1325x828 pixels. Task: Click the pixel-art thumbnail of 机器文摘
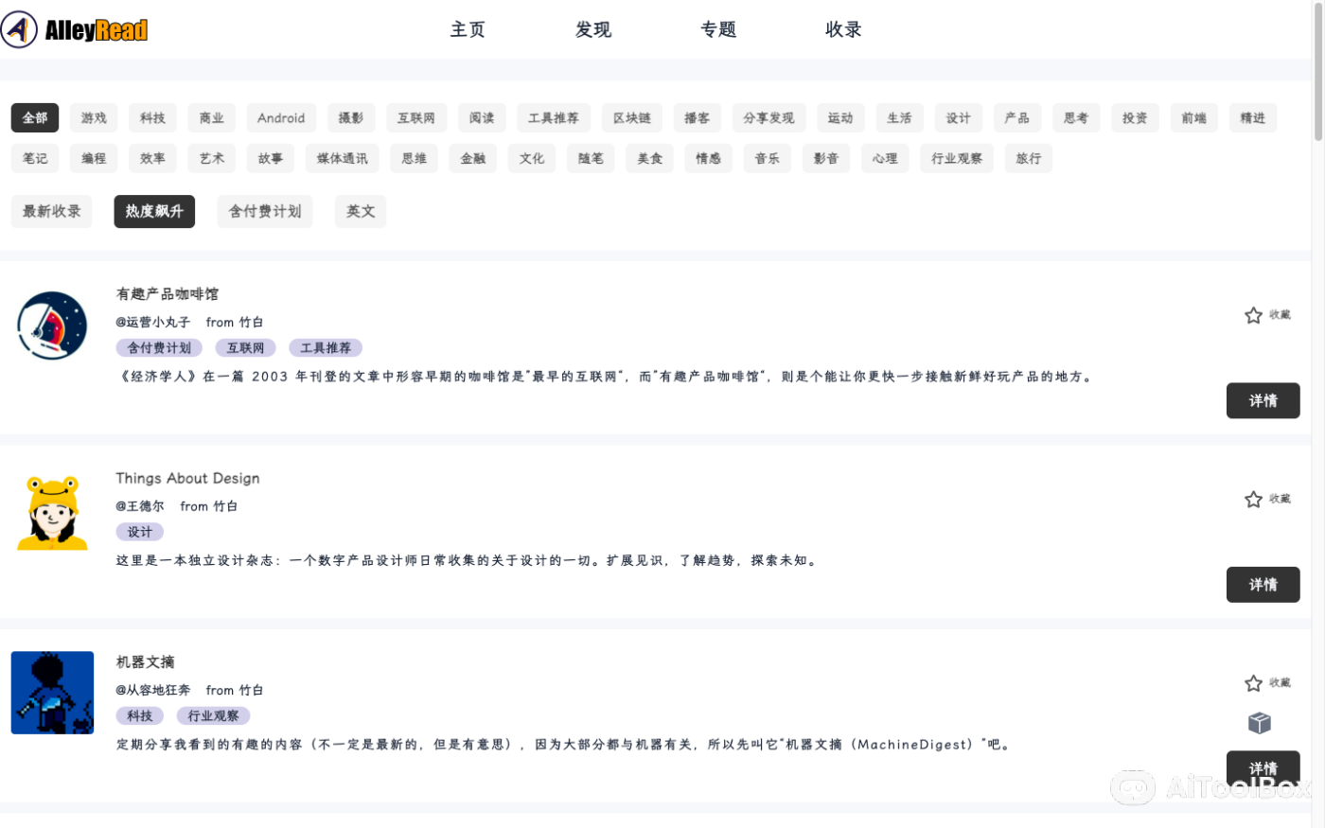[52, 693]
